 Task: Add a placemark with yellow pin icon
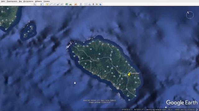(x=47, y=4)
